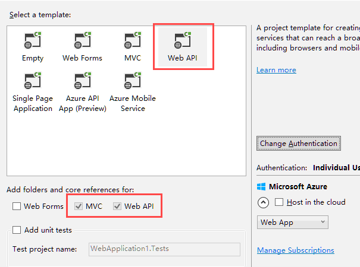Click the Web API template label text
Viewport: 360px width, 267px height.
(x=183, y=58)
